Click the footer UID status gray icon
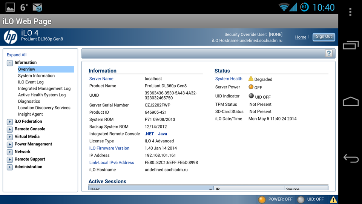This screenshot has width=362, height=204. pyautogui.click(x=301, y=199)
